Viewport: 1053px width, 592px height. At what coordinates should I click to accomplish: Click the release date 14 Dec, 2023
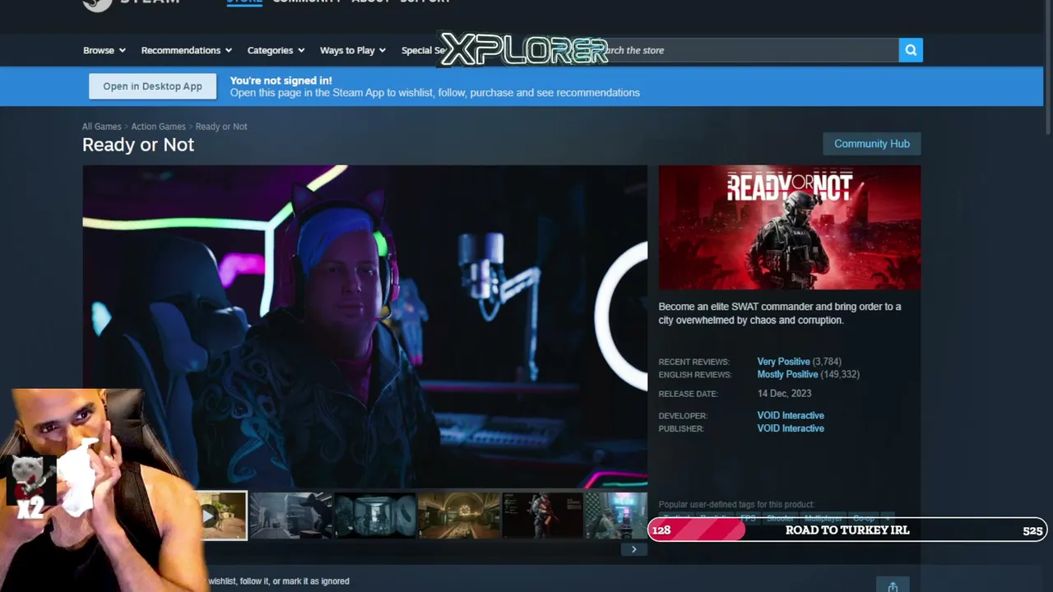click(784, 394)
